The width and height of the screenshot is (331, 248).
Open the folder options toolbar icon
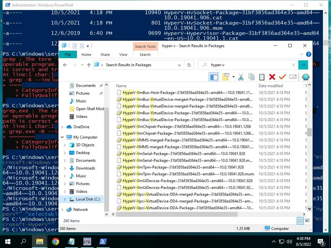coord(226,77)
